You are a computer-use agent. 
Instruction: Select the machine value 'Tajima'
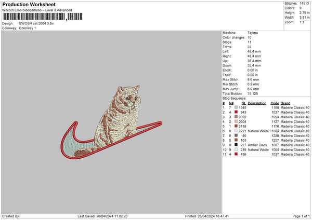point(253,33)
